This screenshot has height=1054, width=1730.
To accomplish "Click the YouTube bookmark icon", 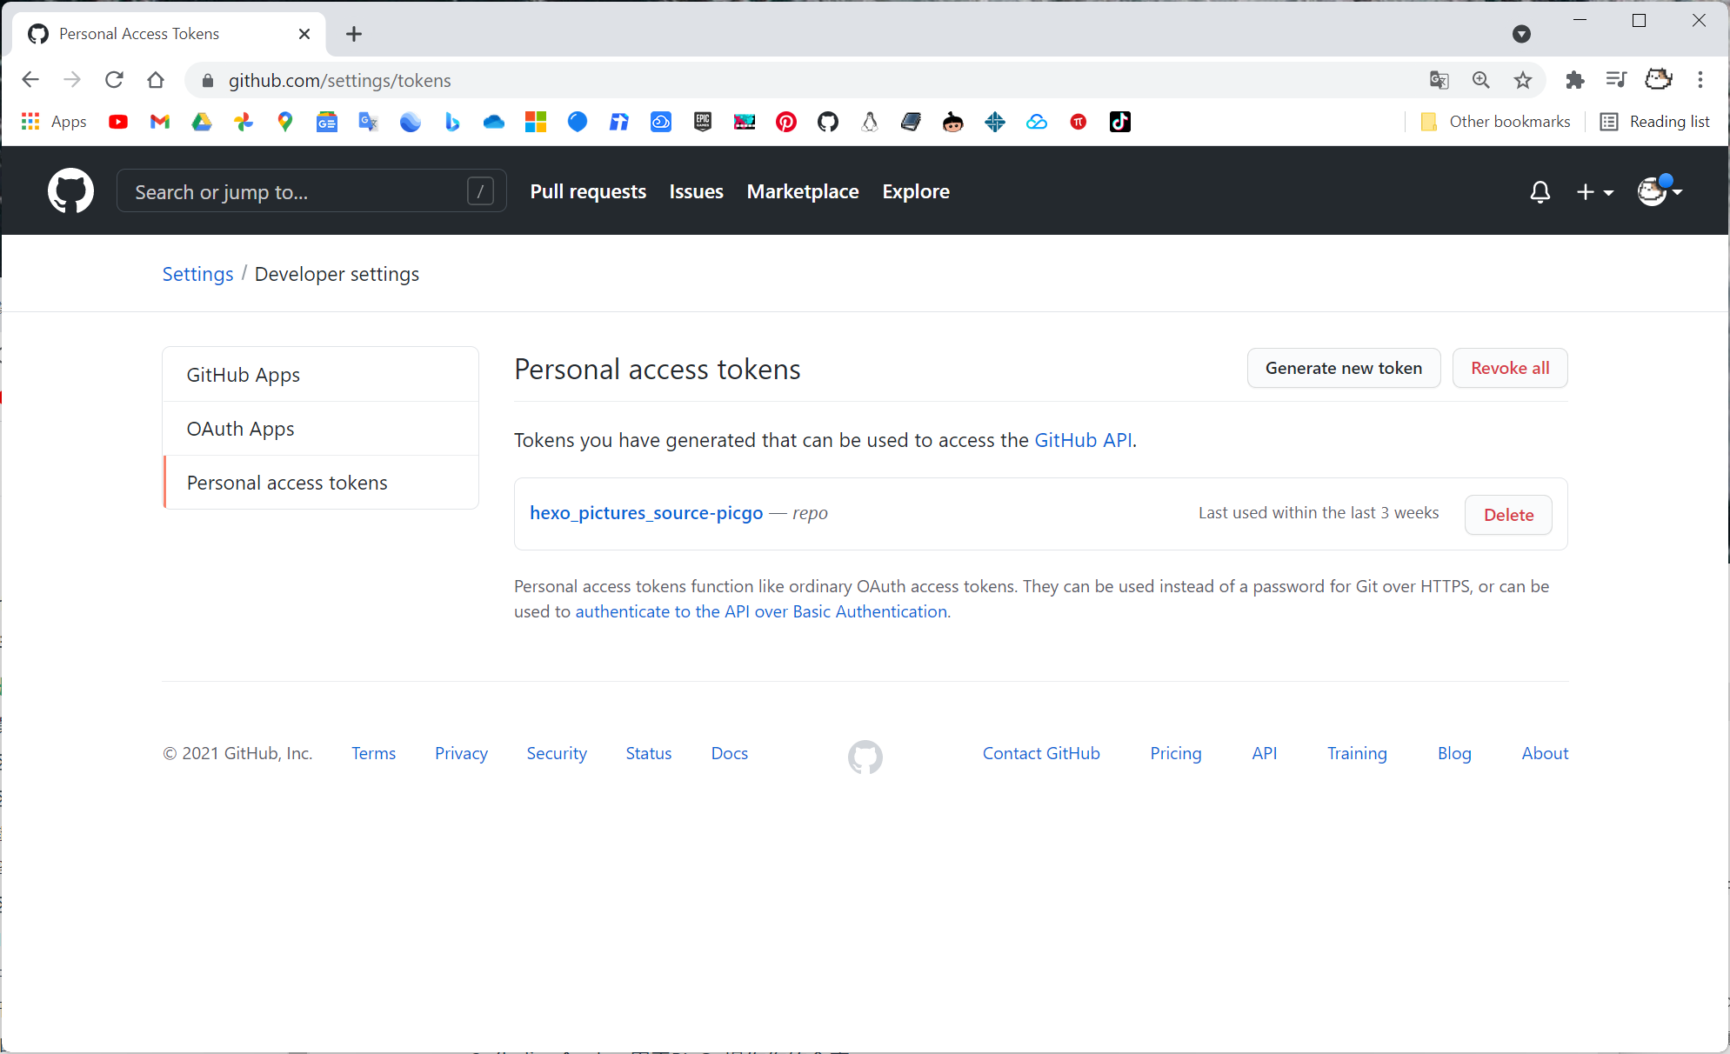I will 118,122.
